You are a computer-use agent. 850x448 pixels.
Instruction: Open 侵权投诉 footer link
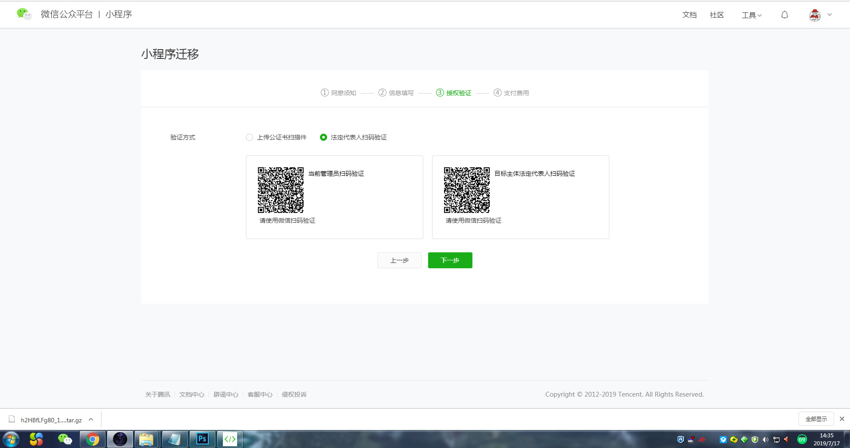tap(294, 394)
